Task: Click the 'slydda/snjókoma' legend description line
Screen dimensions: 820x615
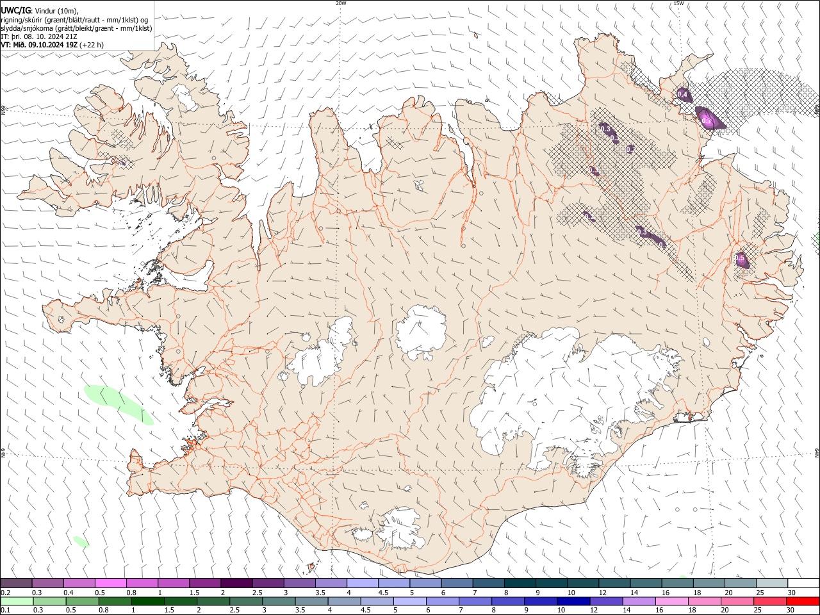Action: [76, 28]
